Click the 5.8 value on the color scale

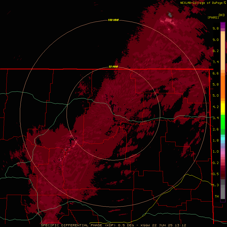point(216,84)
